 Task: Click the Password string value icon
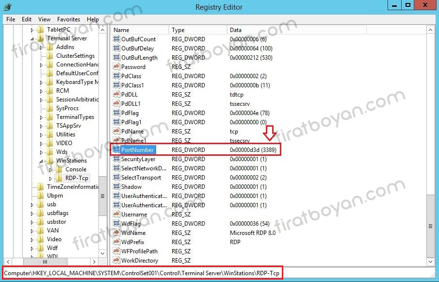coord(116,67)
